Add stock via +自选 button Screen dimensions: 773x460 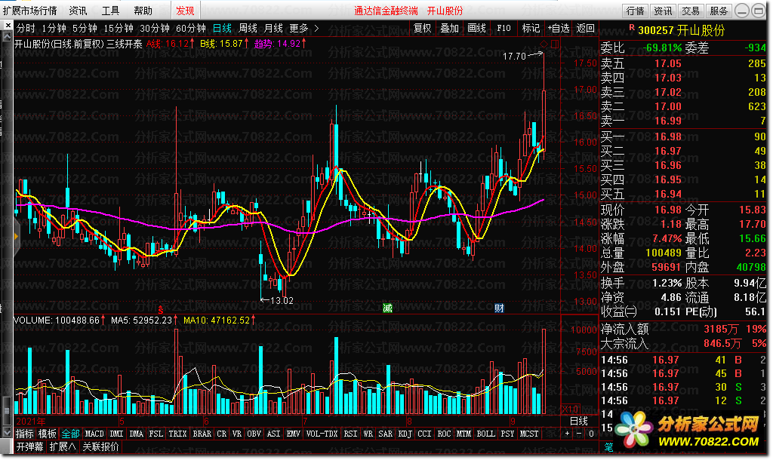click(x=559, y=28)
